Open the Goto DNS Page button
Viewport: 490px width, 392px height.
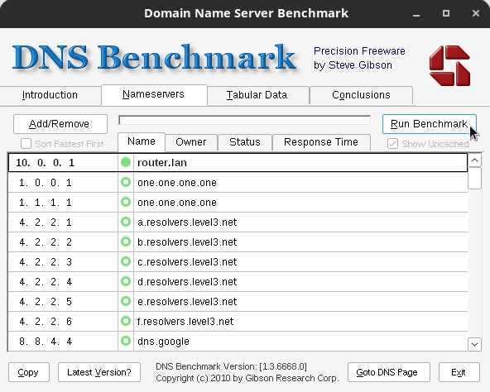point(389,372)
